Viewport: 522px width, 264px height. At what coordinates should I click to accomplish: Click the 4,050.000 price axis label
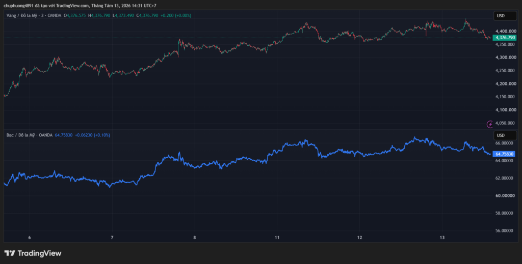pyautogui.click(x=506, y=123)
